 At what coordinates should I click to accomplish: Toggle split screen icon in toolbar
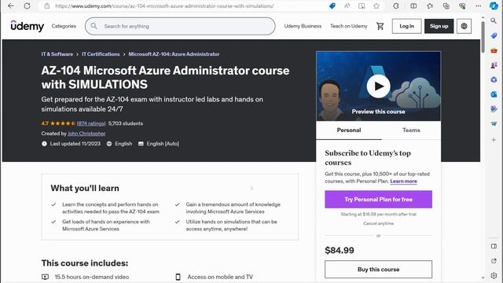coord(413,6)
